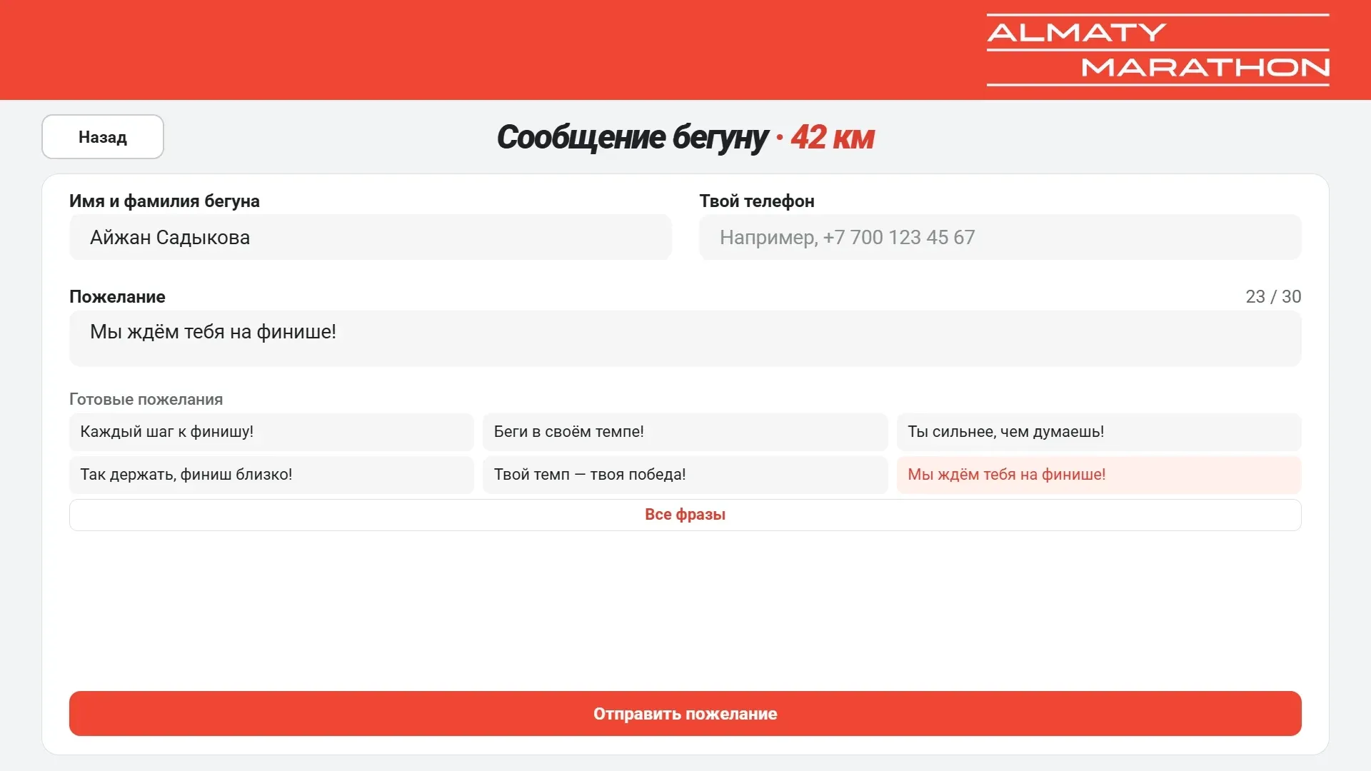This screenshot has height=771, width=1371.
Task: Click the Пожелание field label
Action: (x=117, y=297)
